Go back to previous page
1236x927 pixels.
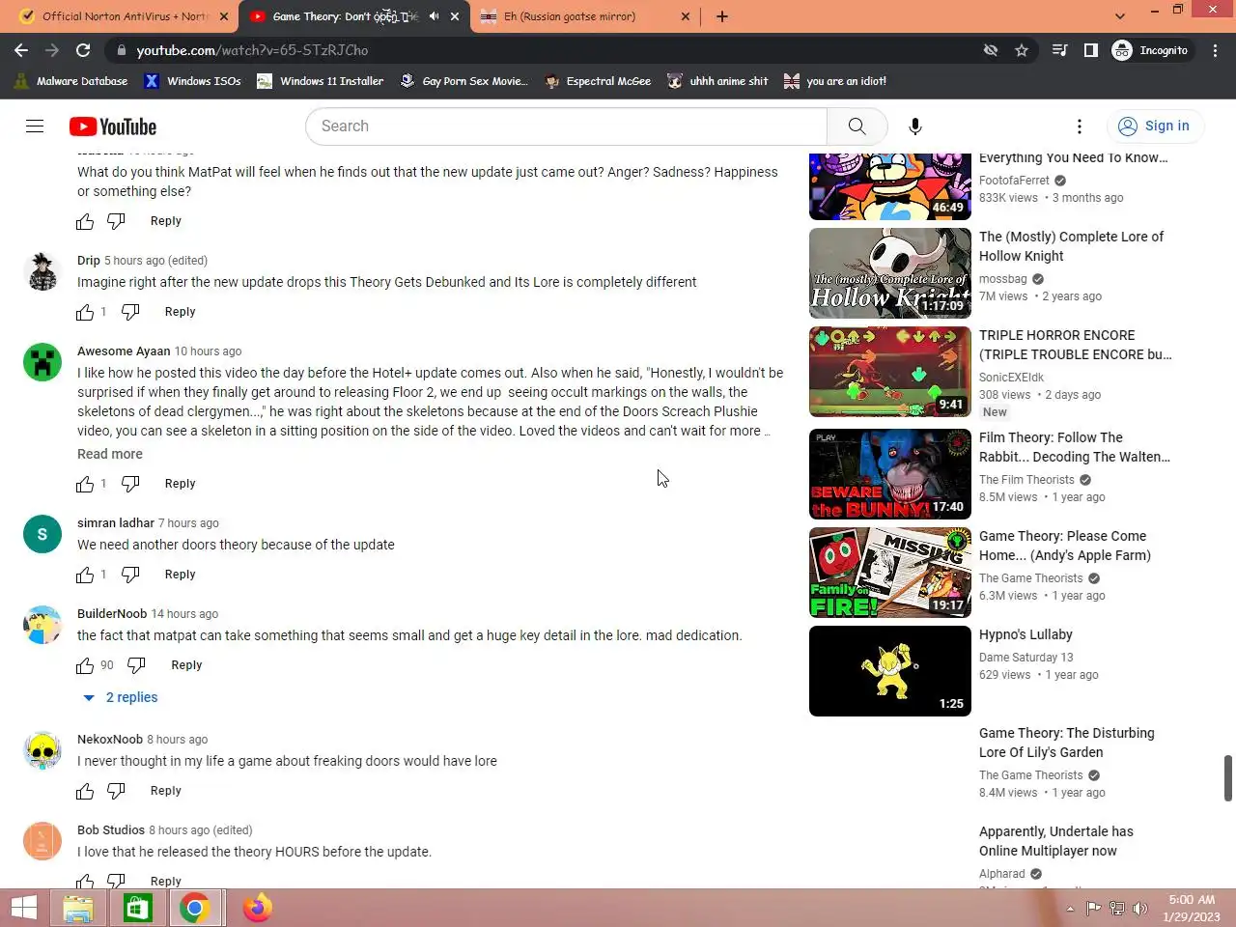pyautogui.click(x=21, y=50)
